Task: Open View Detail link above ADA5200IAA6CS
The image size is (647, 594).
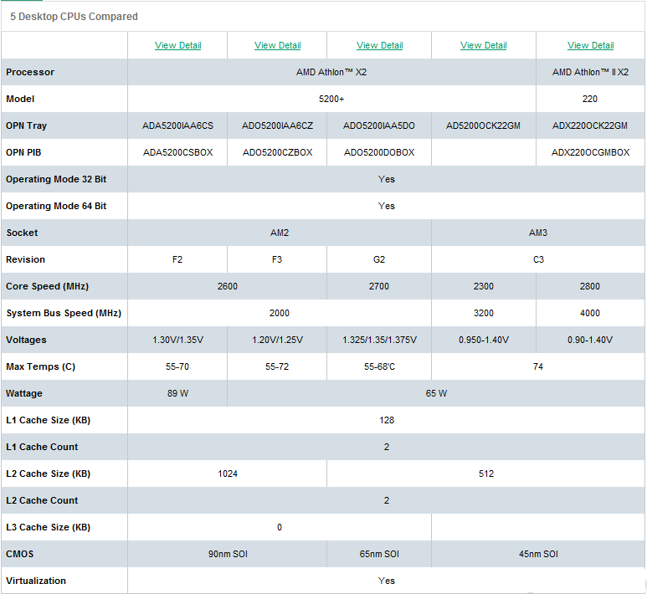Action: [177, 45]
